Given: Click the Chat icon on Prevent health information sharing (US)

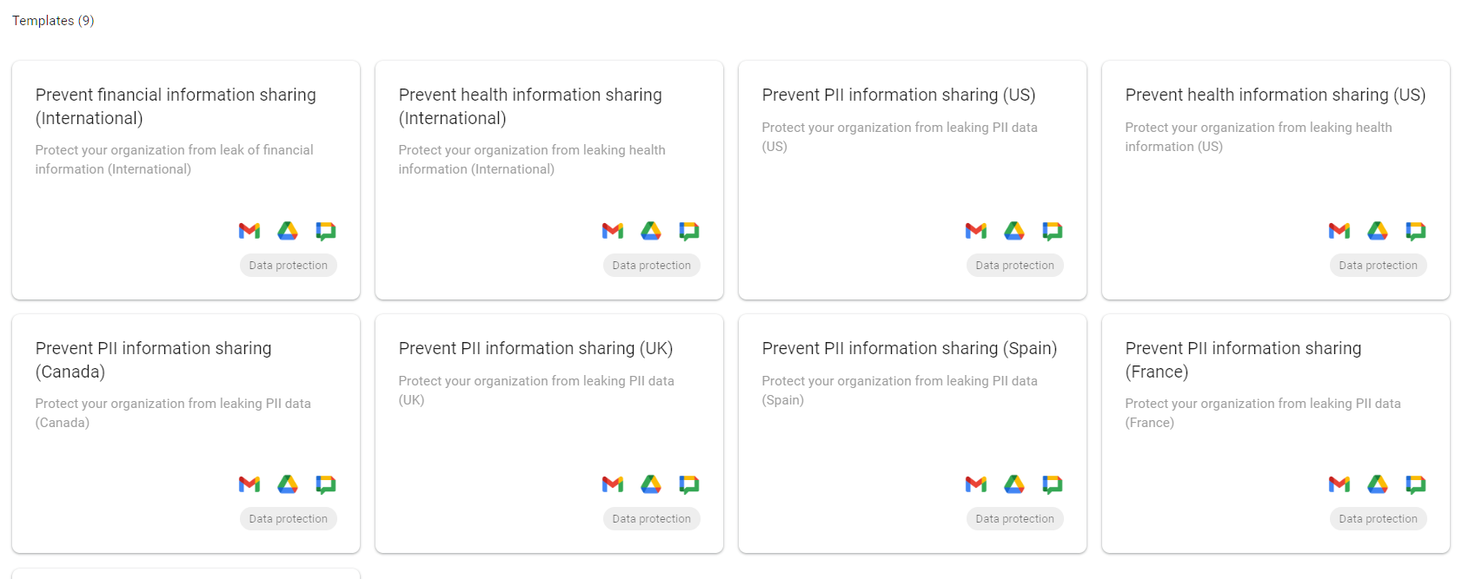Looking at the screenshot, I should point(1416,230).
